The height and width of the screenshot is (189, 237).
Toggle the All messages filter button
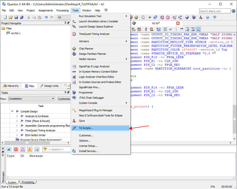[9, 149]
